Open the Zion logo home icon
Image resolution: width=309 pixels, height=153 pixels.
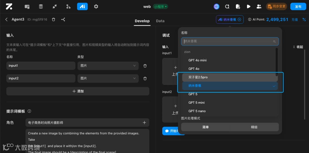coord(9,7)
